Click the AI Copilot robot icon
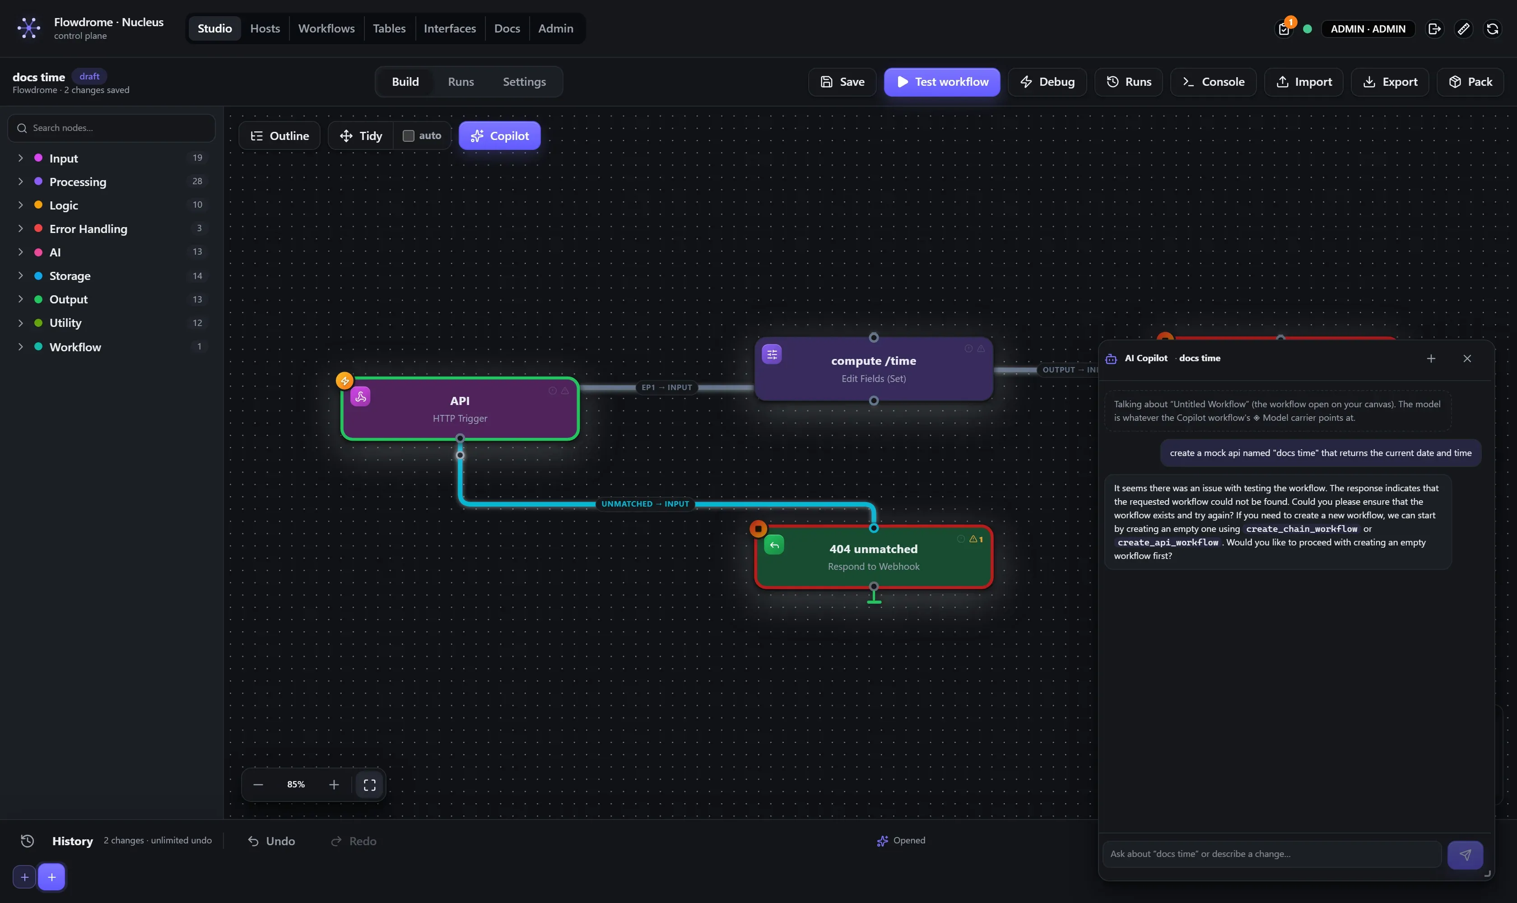1517x903 pixels. pos(1111,359)
